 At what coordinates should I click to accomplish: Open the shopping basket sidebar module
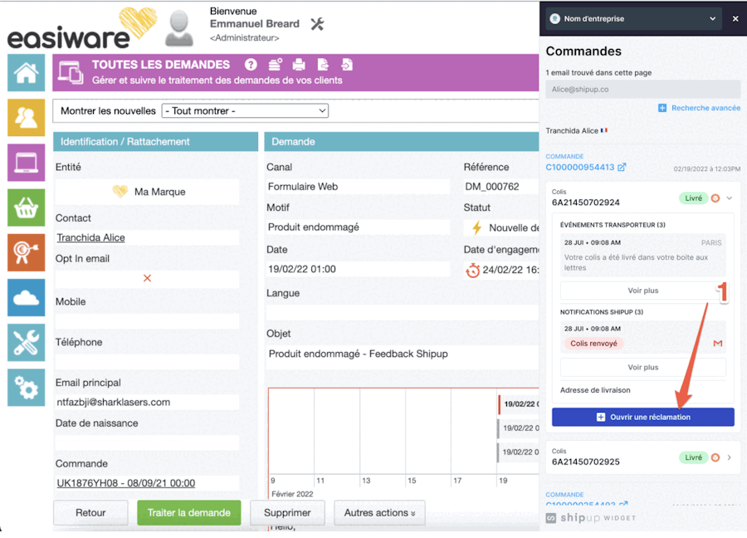(26, 208)
